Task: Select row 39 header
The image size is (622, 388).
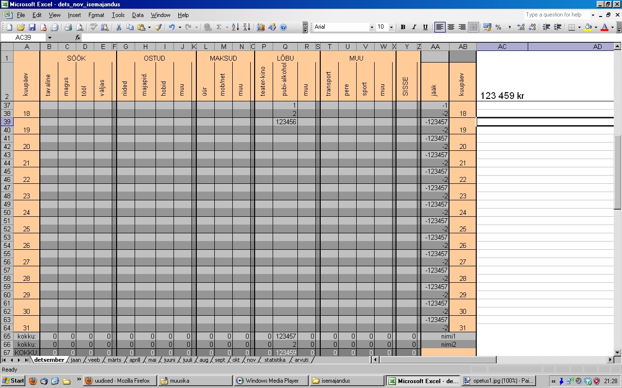Action: (x=7, y=122)
